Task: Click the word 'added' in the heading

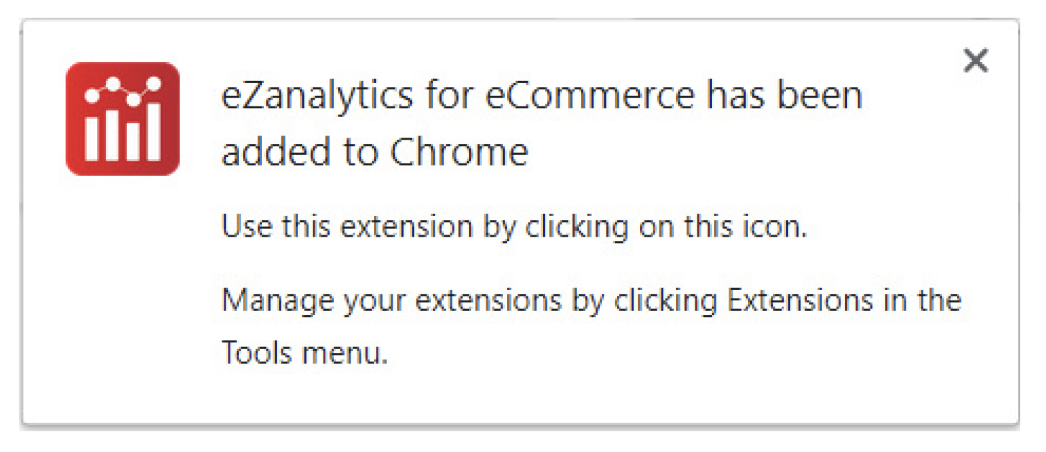Action: pyautogui.click(x=276, y=152)
